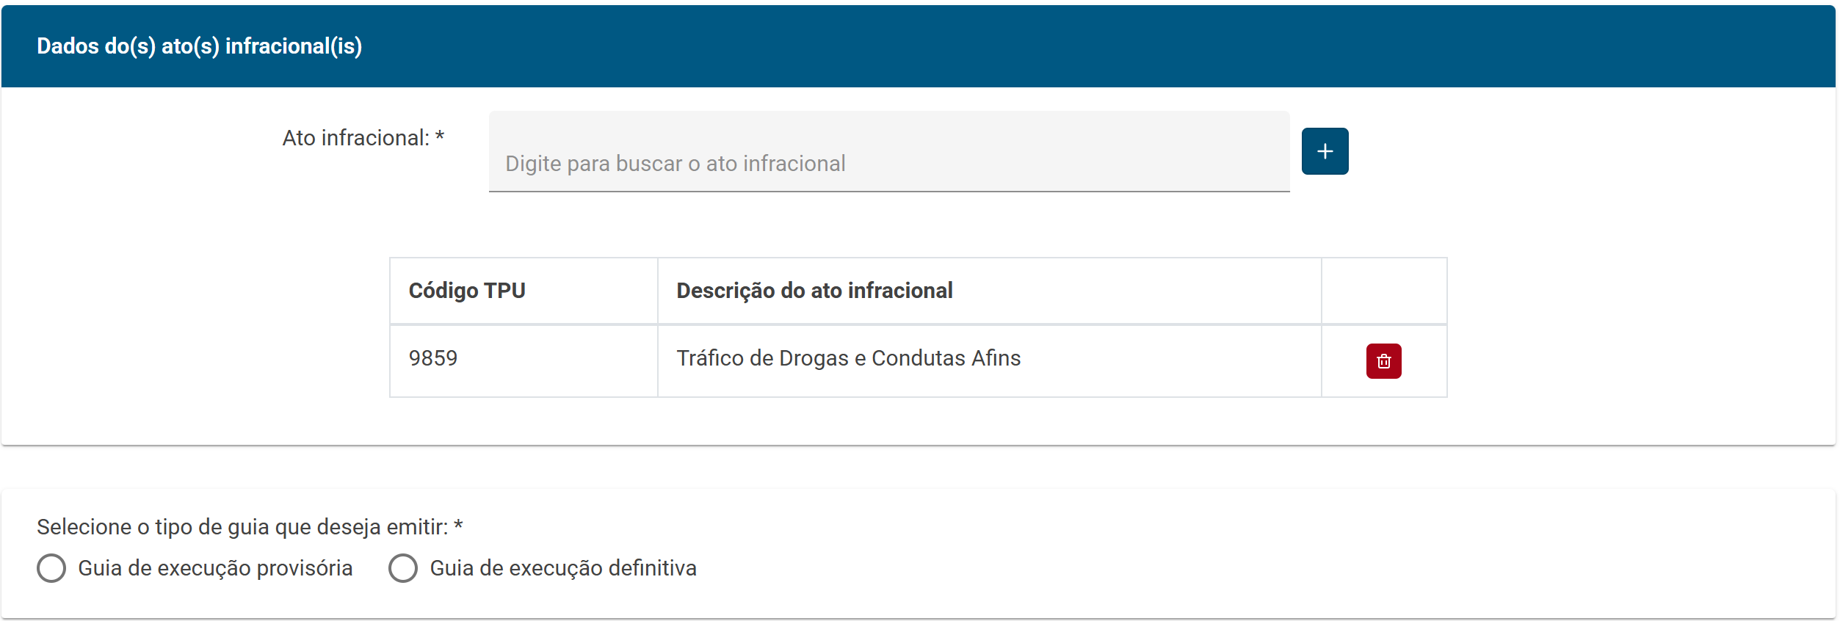Click Descrição do ato infracional column header
1840x621 pixels.
[x=989, y=291]
